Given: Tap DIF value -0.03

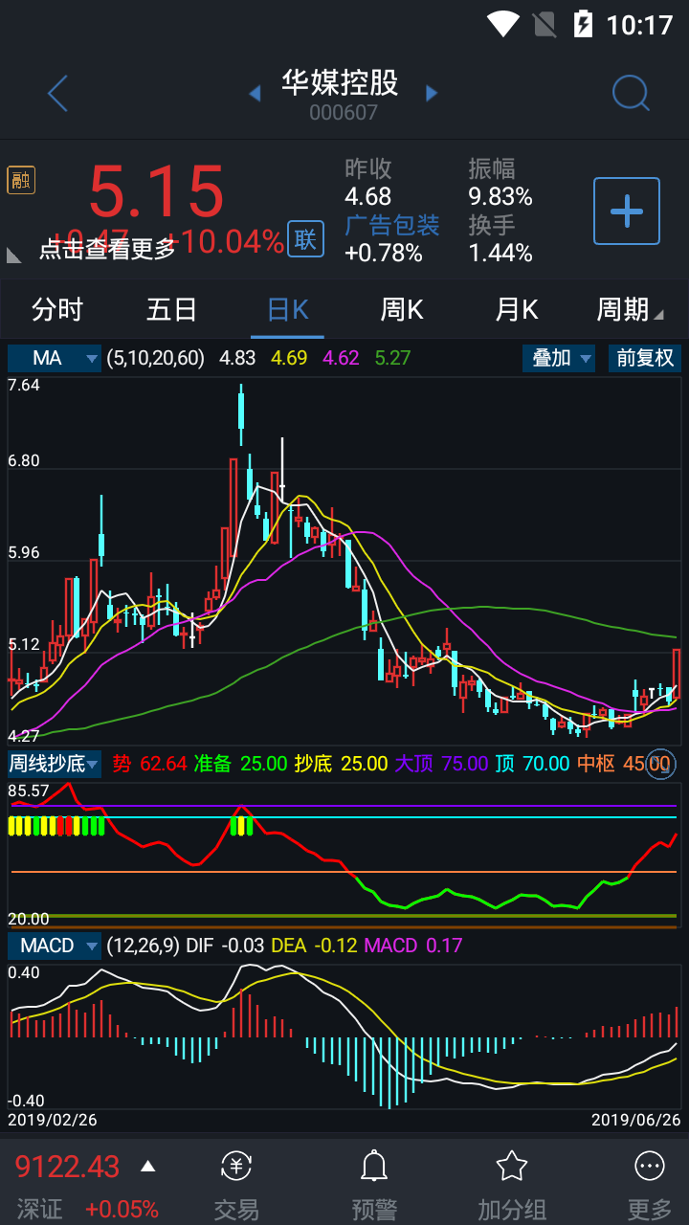Looking at the screenshot, I should click(243, 946).
